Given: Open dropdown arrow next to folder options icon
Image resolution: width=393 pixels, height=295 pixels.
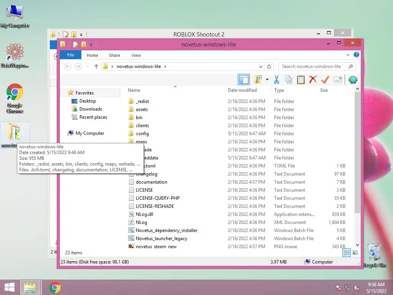Looking at the screenshot, I should pos(267,80).
